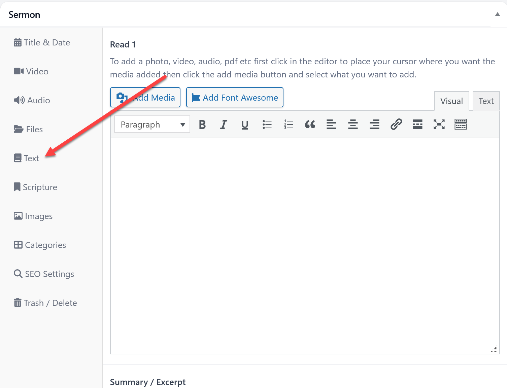This screenshot has height=388, width=507.
Task: Click the Add Font Awesome button
Action: [235, 98]
